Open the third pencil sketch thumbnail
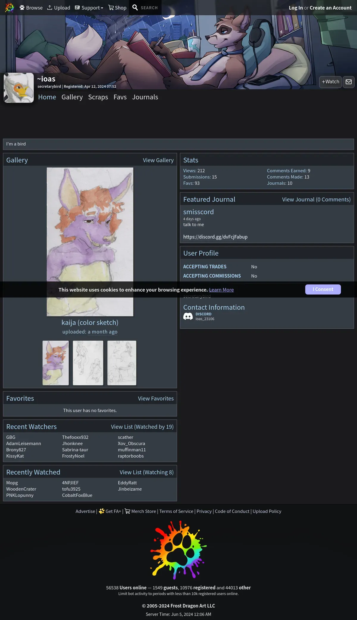This screenshot has width=357, height=620. pos(122,363)
